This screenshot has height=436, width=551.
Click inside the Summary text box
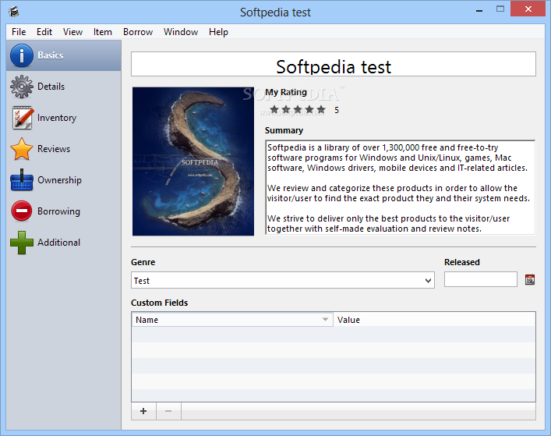coord(401,187)
